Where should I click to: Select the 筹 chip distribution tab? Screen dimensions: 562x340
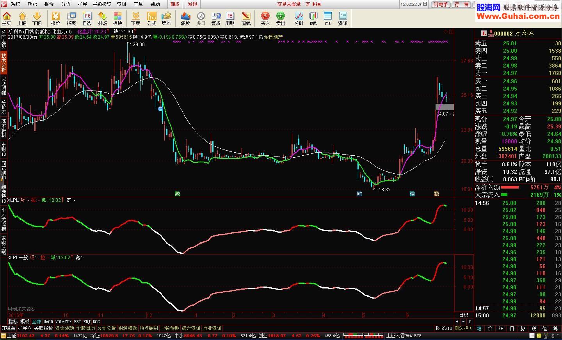click(555, 328)
